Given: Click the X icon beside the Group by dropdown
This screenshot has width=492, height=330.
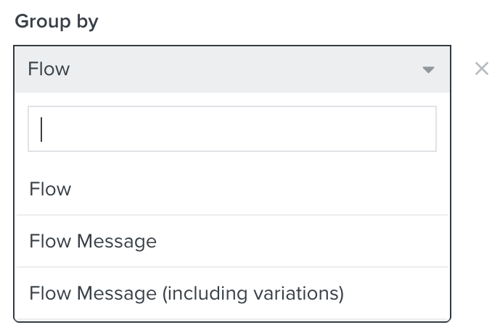Looking at the screenshot, I should (481, 69).
